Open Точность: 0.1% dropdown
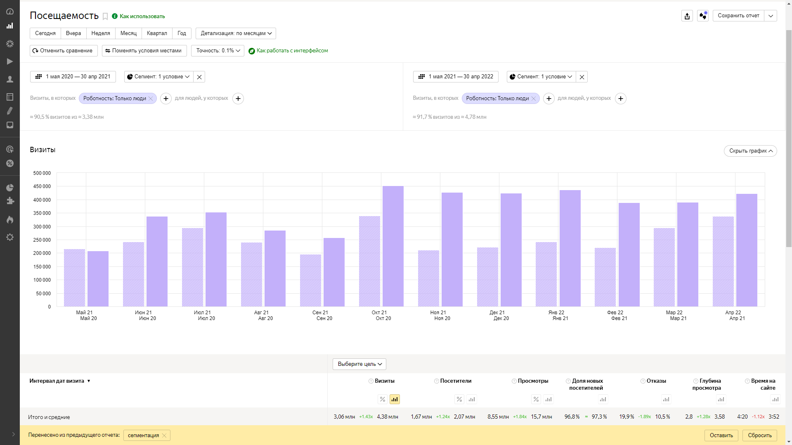The height and width of the screenshot is (445, 792). click(x=218, y=51)
